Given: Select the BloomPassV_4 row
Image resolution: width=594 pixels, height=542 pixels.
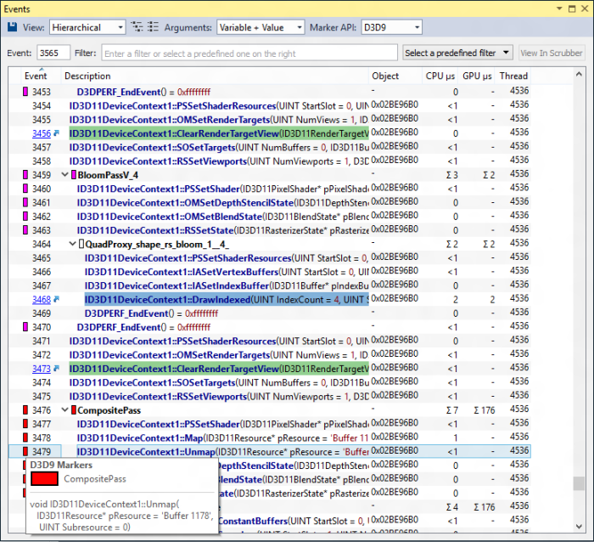Looking at the screenshot, I should 270,174.
